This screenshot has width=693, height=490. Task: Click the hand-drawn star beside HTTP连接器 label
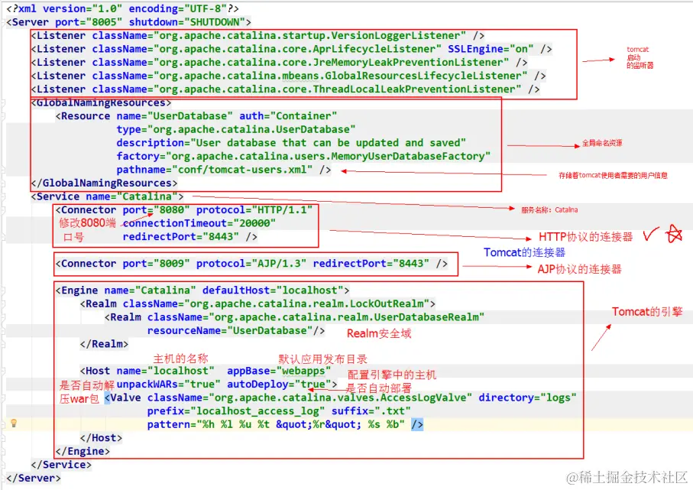[x=673, y=234]
